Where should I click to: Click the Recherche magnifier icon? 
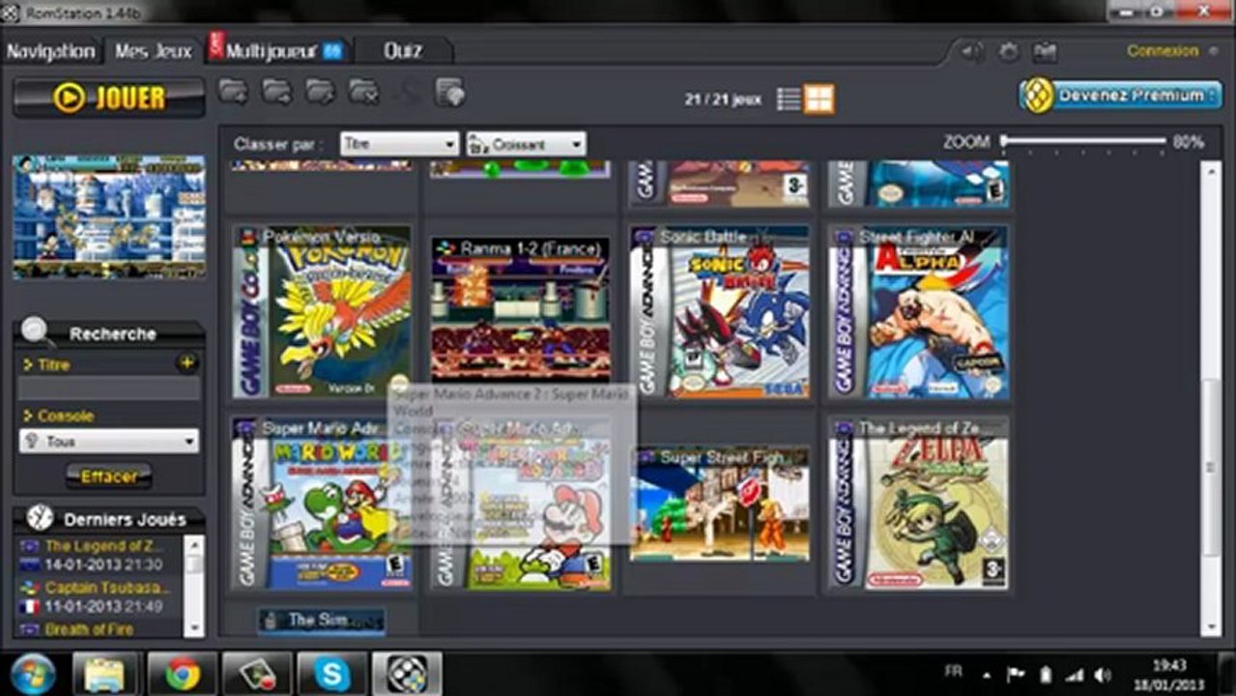(38, 332)
